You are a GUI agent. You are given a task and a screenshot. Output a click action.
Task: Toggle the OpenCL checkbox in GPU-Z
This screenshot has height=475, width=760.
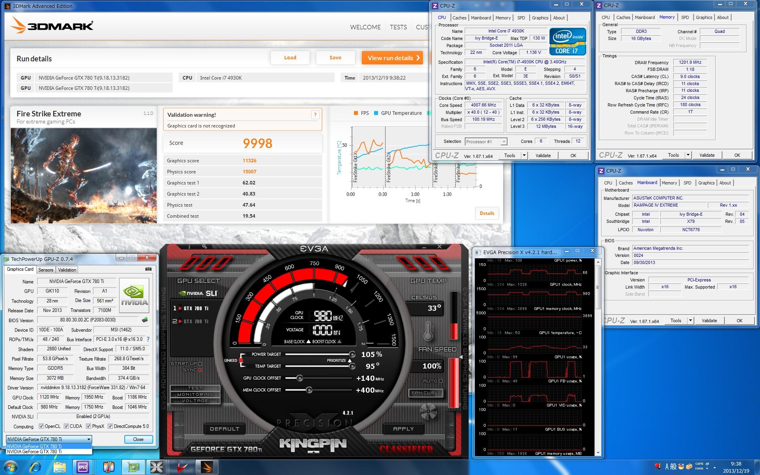(x=41, y=426)
